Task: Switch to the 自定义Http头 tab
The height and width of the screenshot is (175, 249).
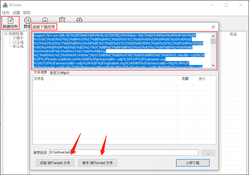Action: point(59,73)
